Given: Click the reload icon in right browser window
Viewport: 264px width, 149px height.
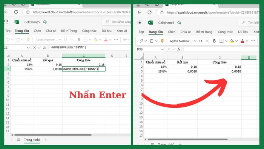Looking at the screenshot, I should 149,12.
